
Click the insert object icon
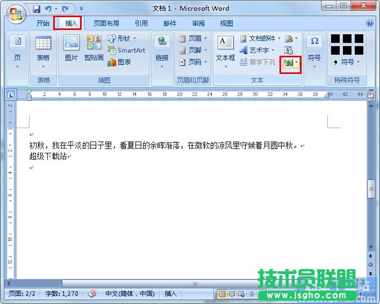coord(289,62)
